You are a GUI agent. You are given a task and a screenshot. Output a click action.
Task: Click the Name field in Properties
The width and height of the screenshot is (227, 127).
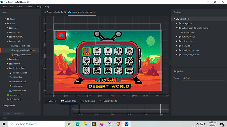pos(203,78)
